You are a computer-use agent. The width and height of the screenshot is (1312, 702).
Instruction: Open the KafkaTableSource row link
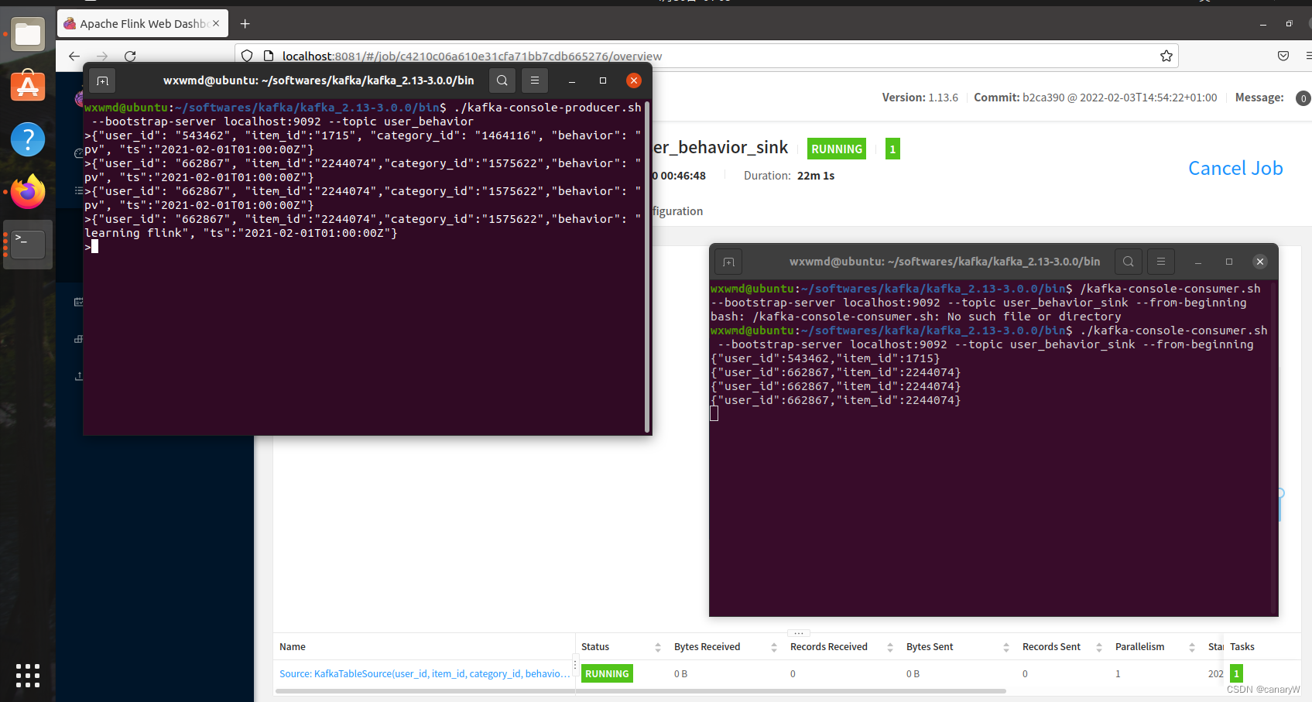coord(424,673)
